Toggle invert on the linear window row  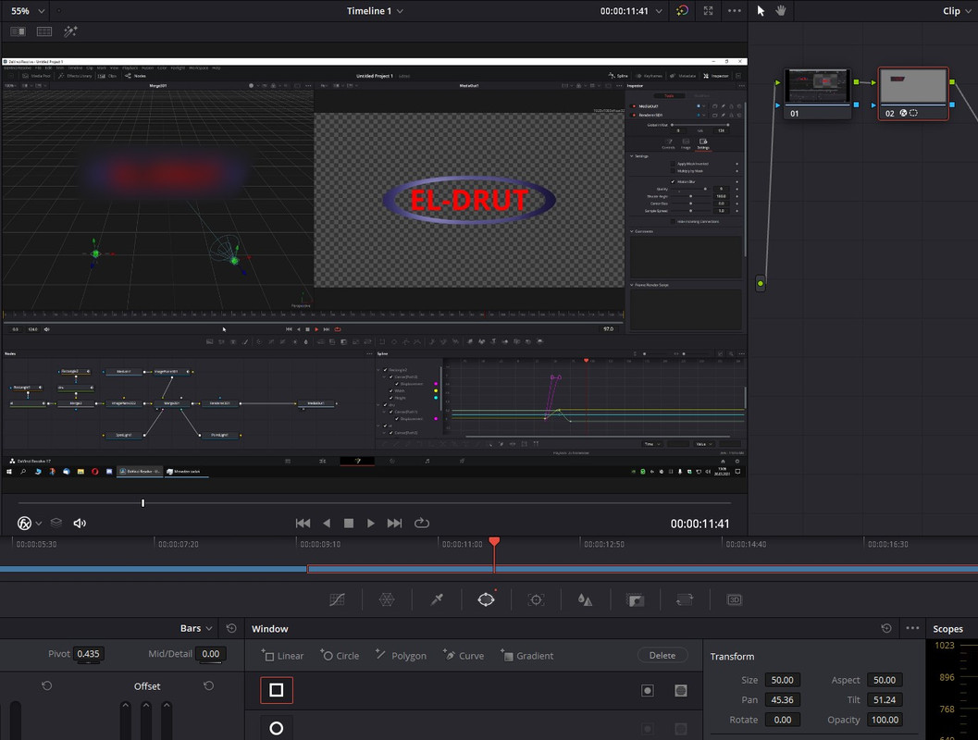[648, 690]
